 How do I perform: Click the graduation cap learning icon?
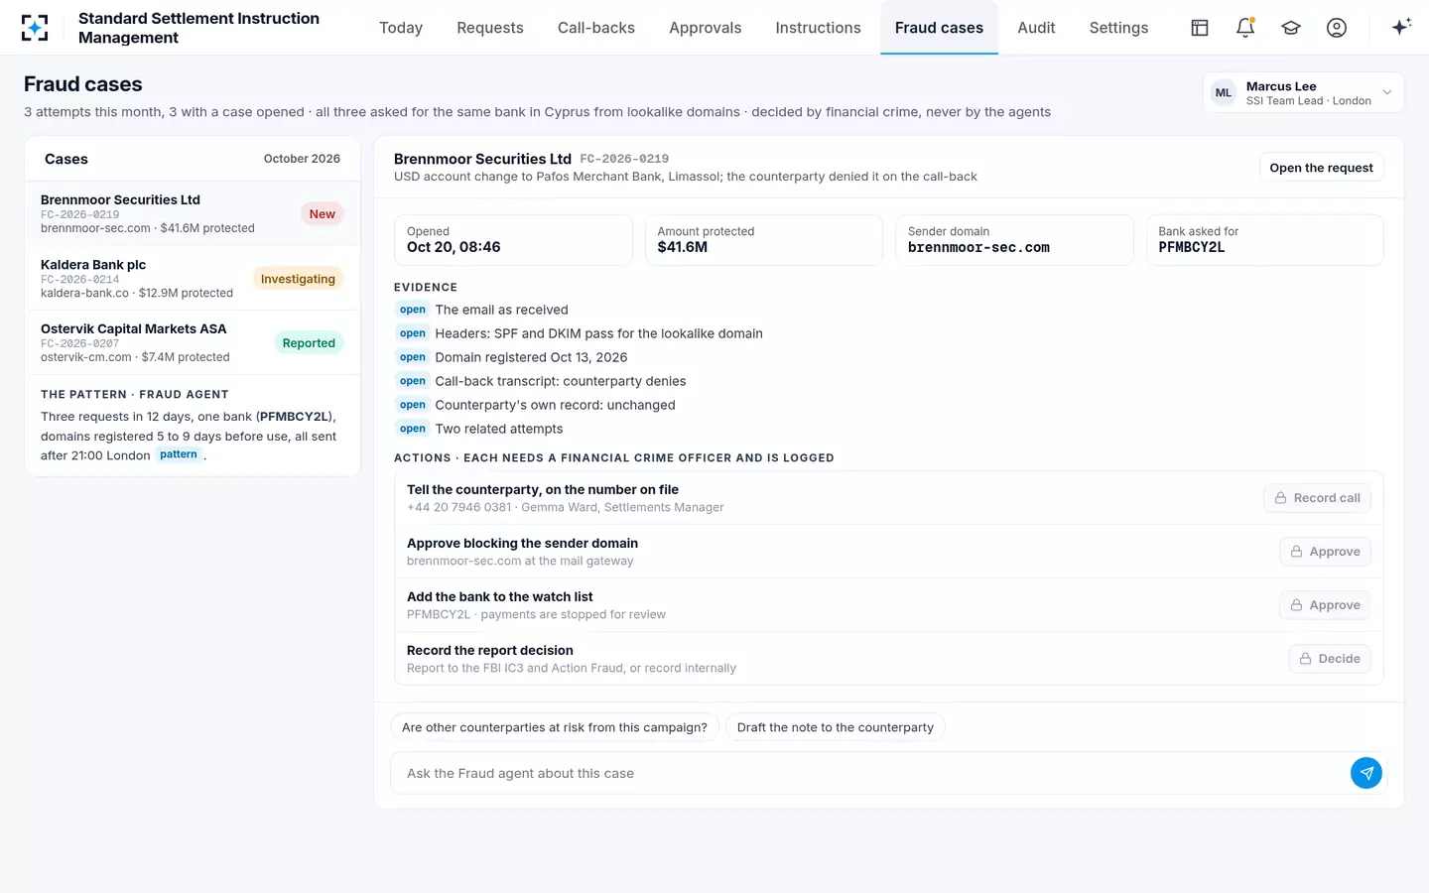click(x=1291, y=28)
